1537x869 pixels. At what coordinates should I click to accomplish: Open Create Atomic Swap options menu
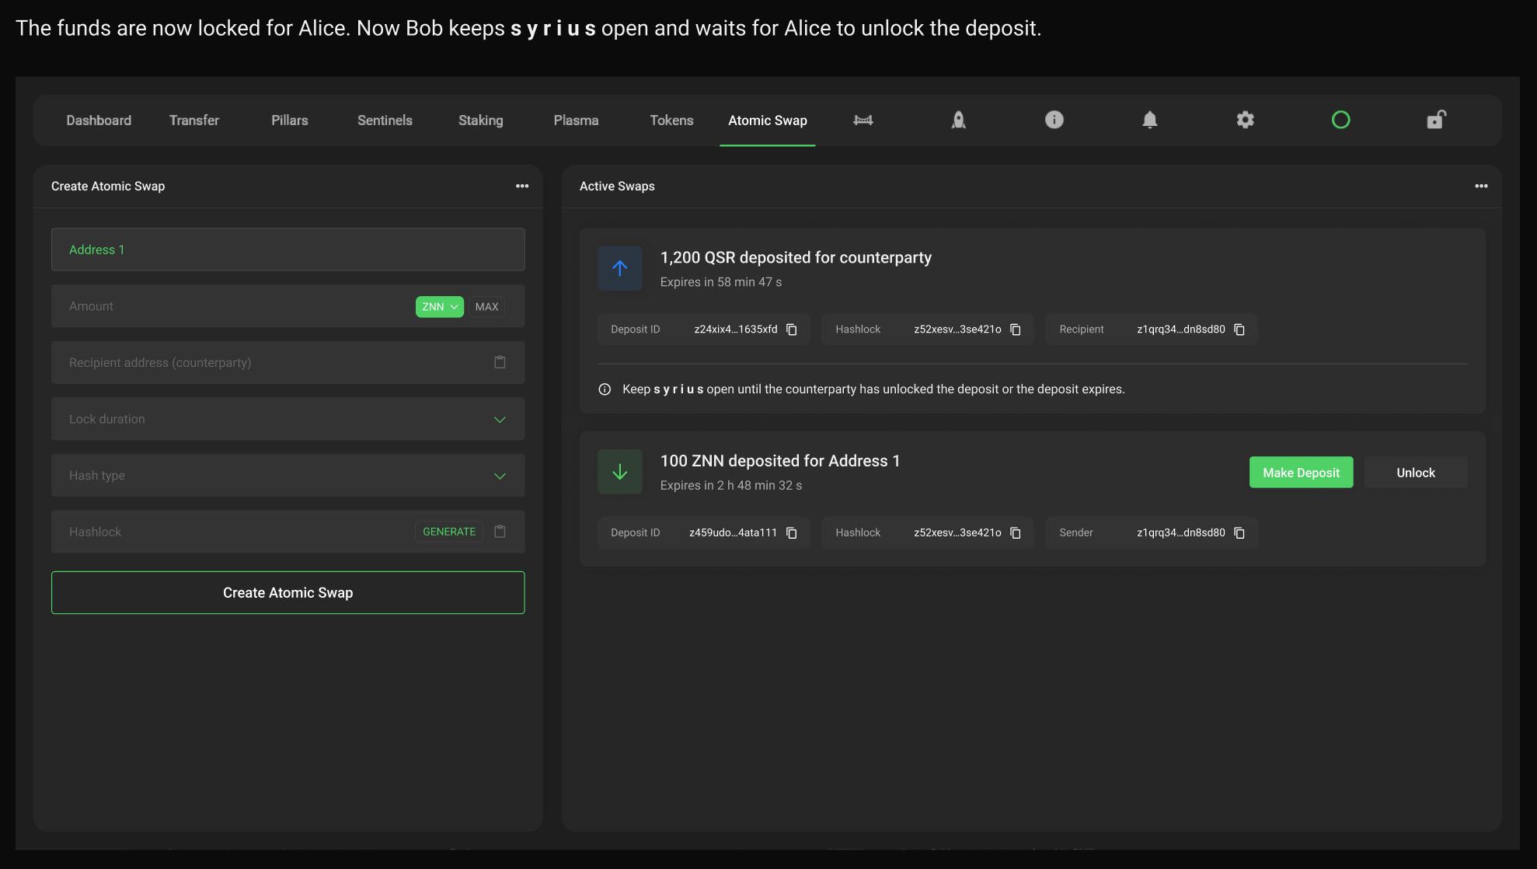click(x=522, y=186)
